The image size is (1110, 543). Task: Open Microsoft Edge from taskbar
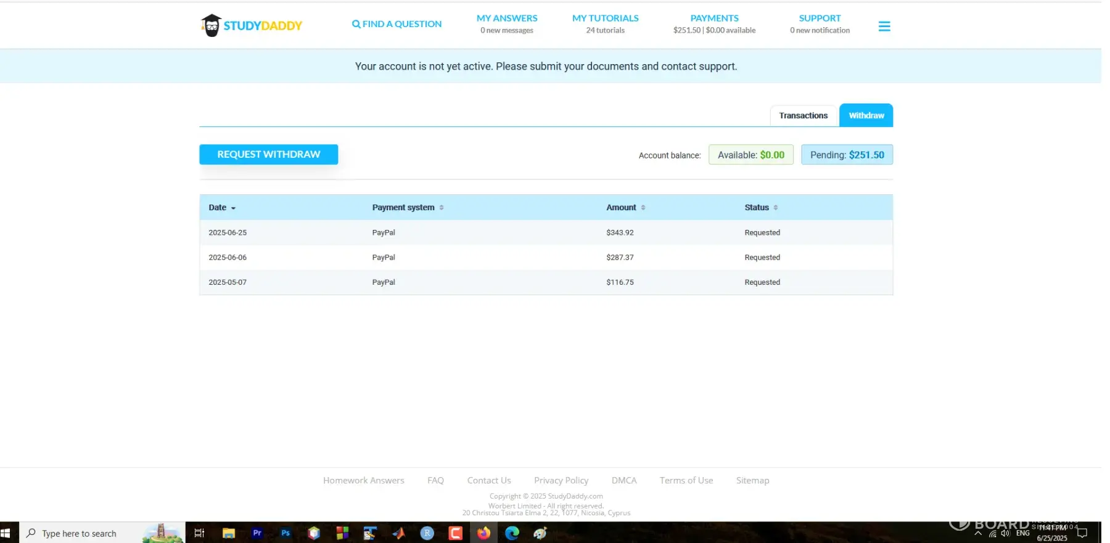click(x=512, y=533)
